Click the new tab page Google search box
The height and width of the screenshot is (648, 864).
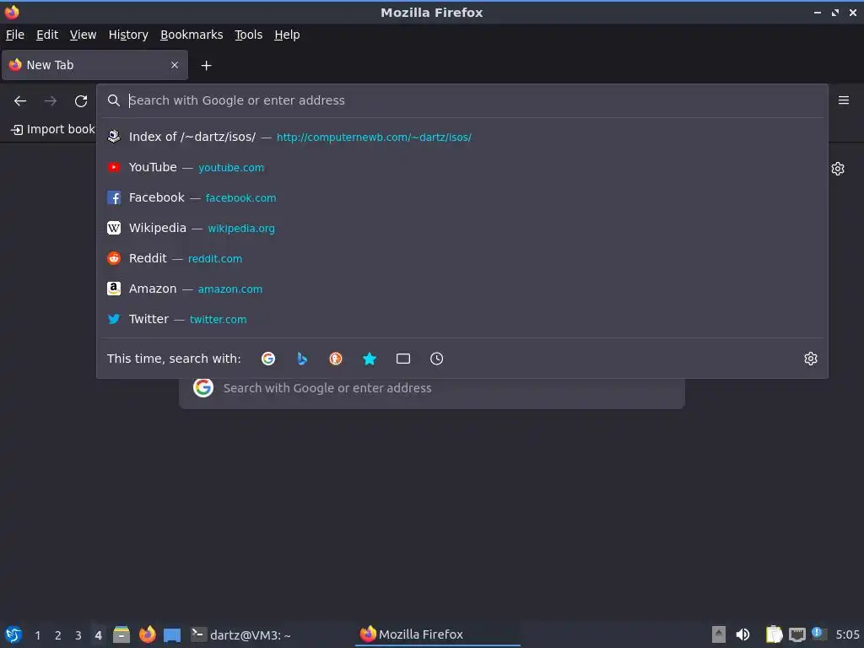click(432, 388)
